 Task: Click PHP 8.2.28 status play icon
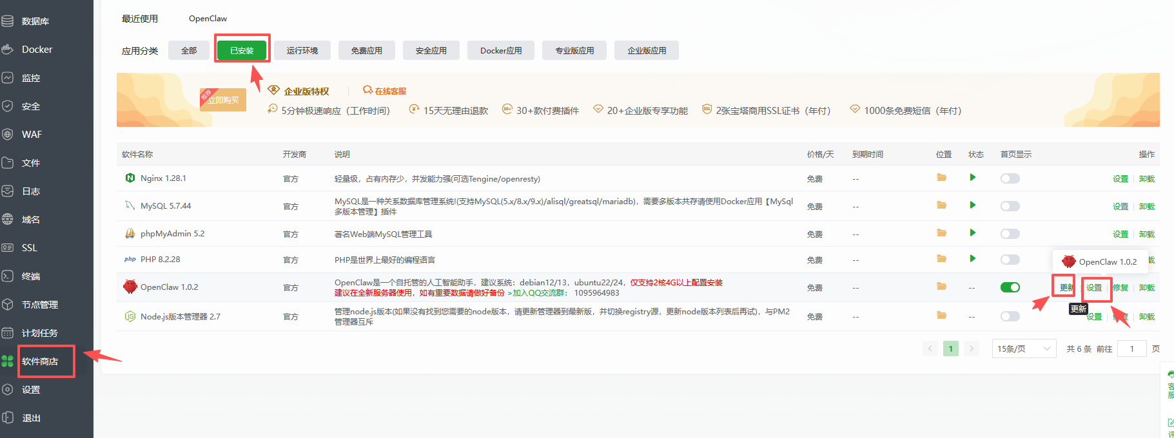click(x=972, y=258)
